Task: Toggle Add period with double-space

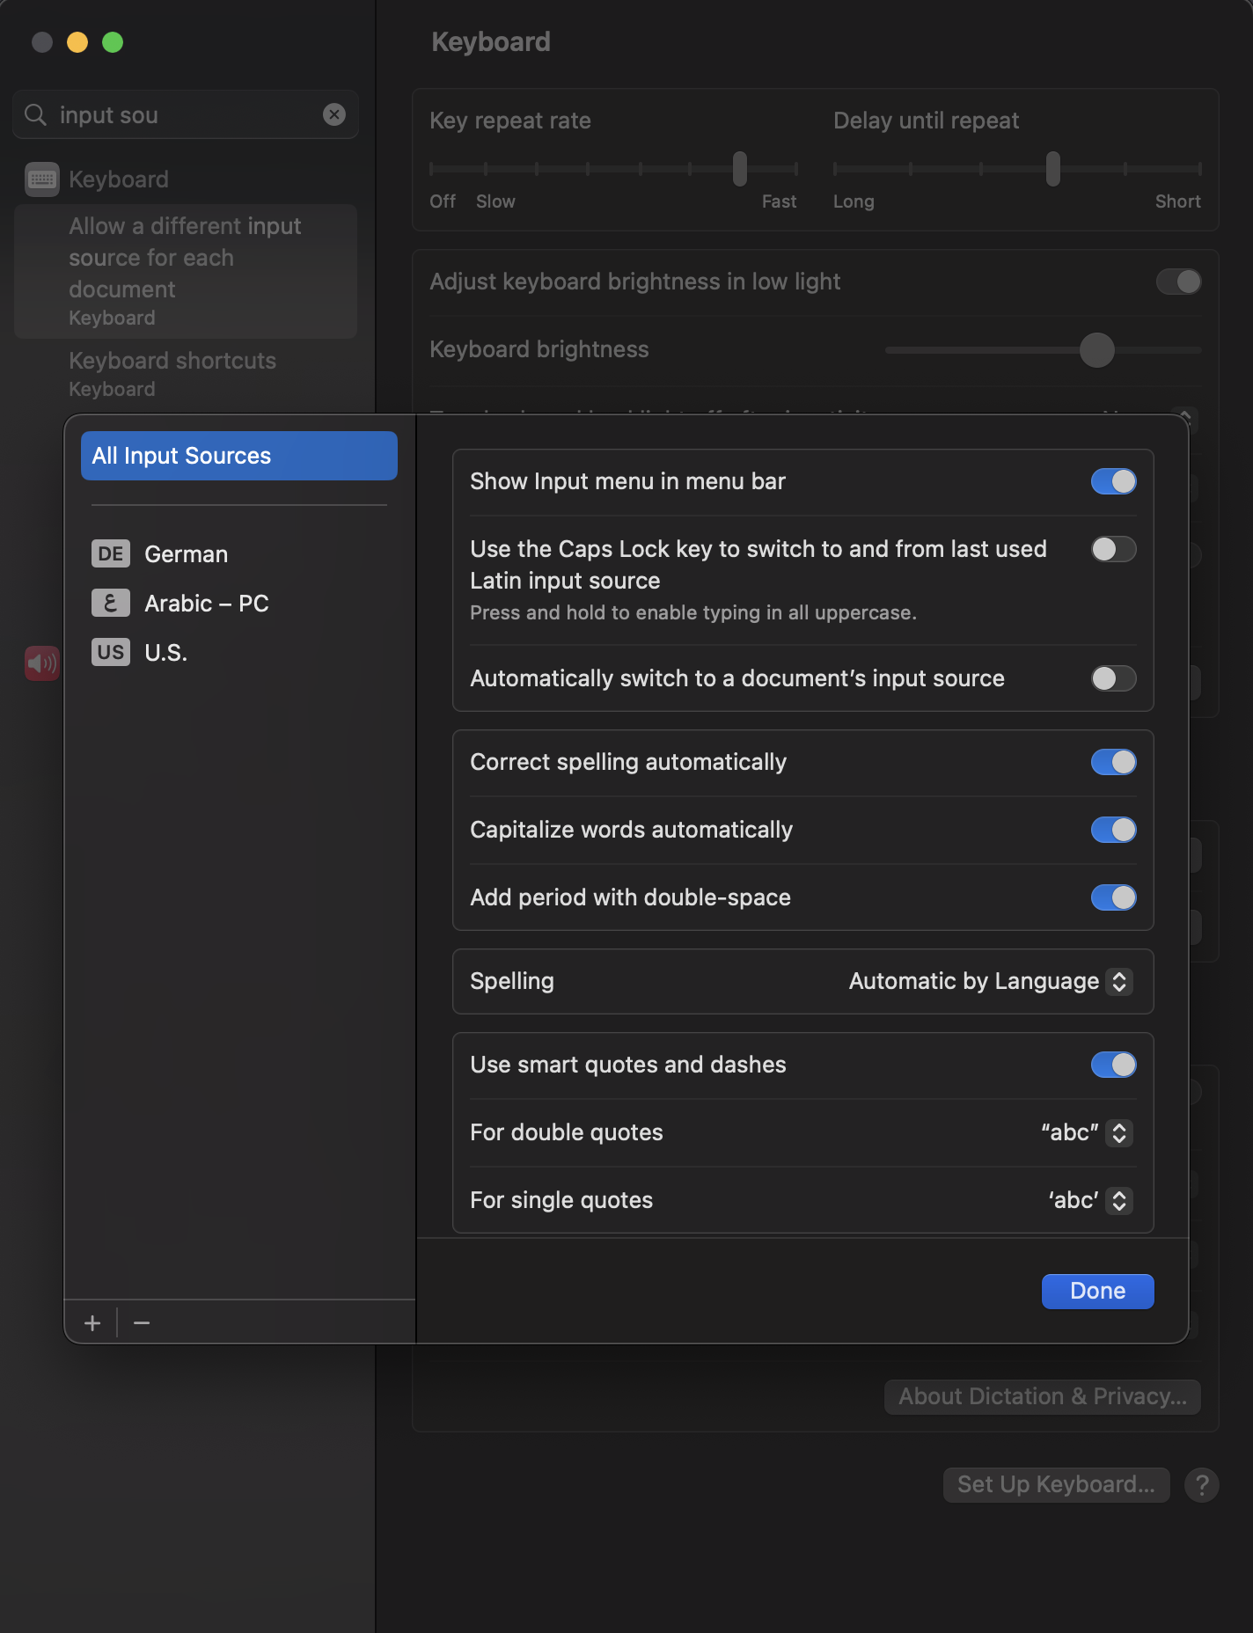Action: [x=1114, y=897]
